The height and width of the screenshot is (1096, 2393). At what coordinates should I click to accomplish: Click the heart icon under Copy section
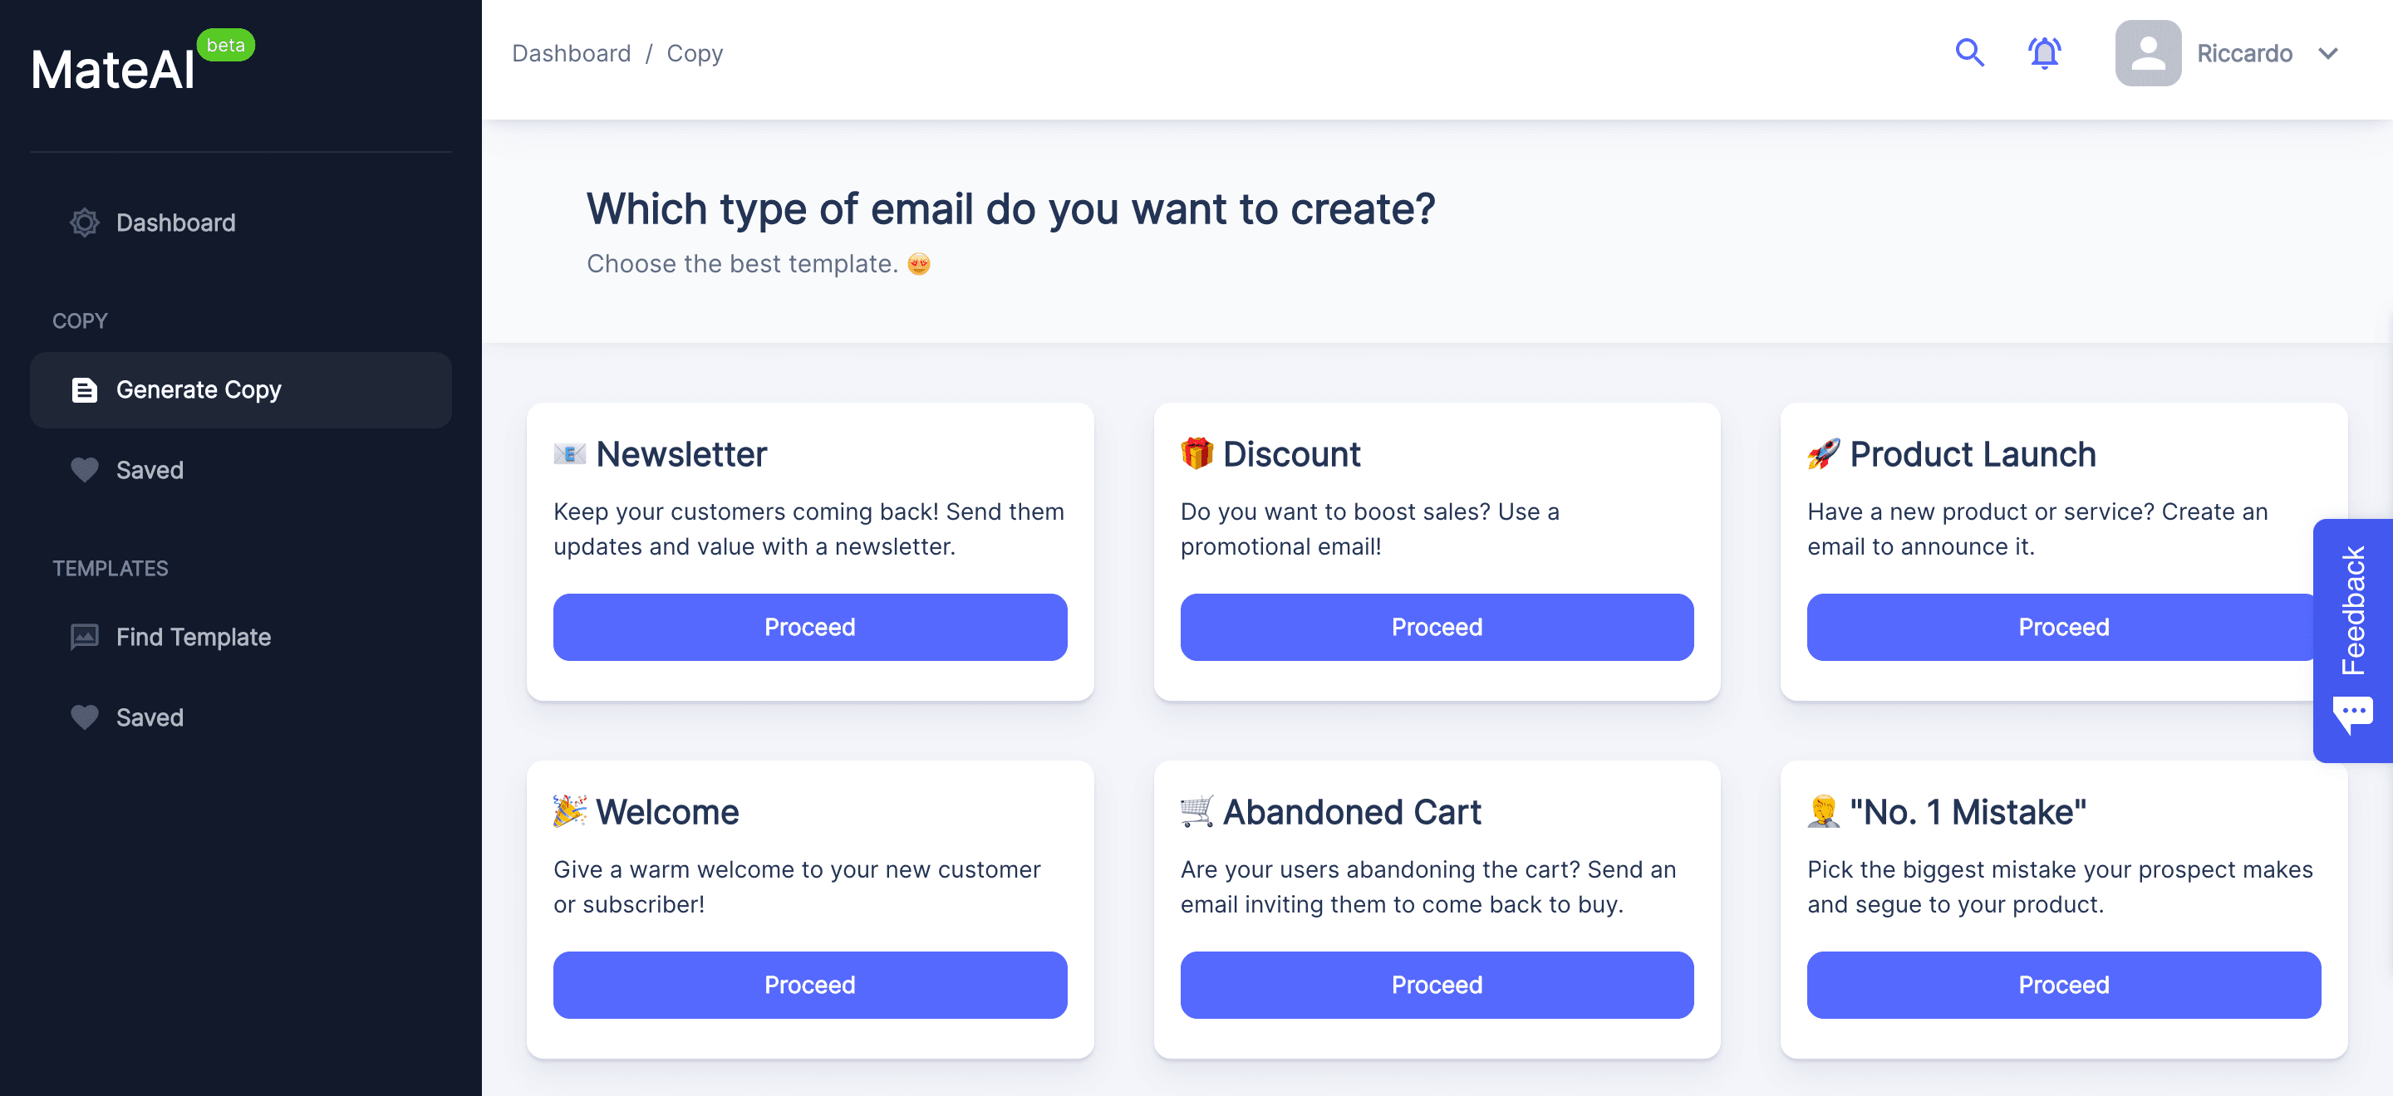85,471
